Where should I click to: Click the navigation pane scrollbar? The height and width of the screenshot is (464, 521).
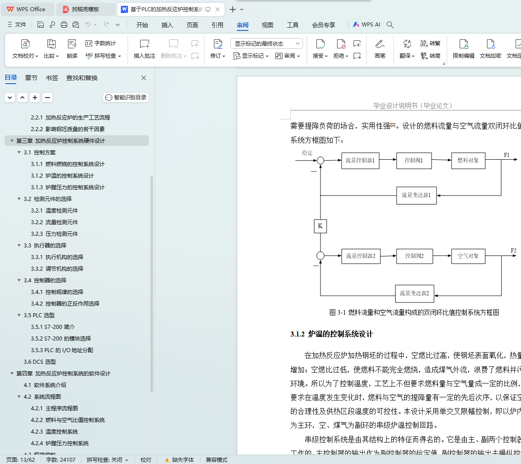[x=152, y=283]
